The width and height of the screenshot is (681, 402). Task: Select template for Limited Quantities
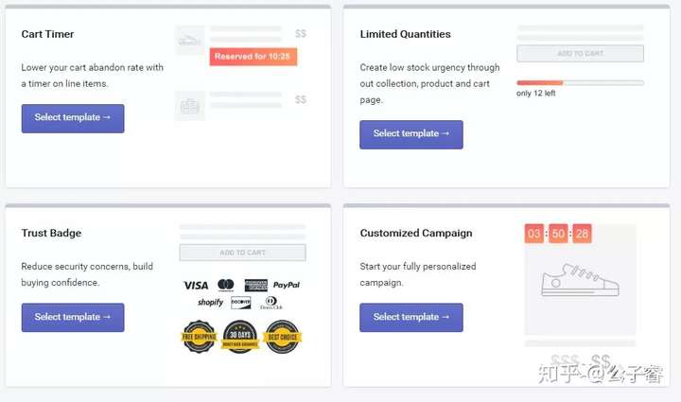click(x=410, y=134)
